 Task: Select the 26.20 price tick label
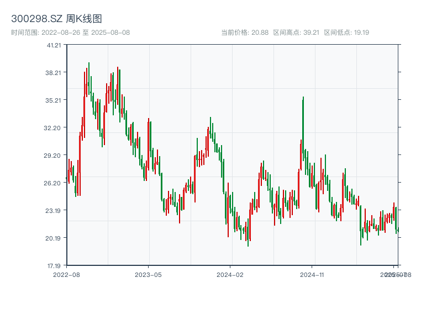(54, 183)
